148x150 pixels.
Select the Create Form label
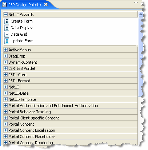point(21,21)
